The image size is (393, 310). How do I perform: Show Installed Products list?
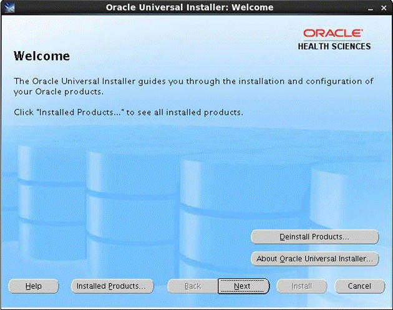click(x=112, y=286)
